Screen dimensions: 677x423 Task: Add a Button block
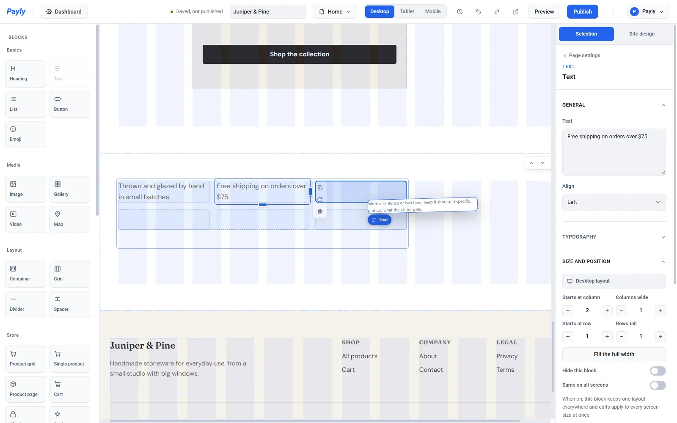pyautogui.click(x=70, y=104)
